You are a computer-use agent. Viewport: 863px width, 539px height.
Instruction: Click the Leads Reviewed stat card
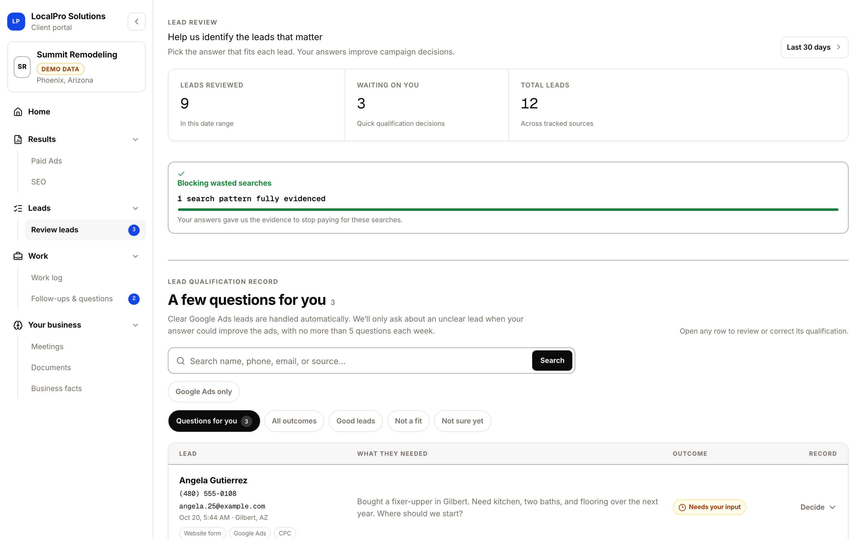pyautogui.click(x=257, y=105)
